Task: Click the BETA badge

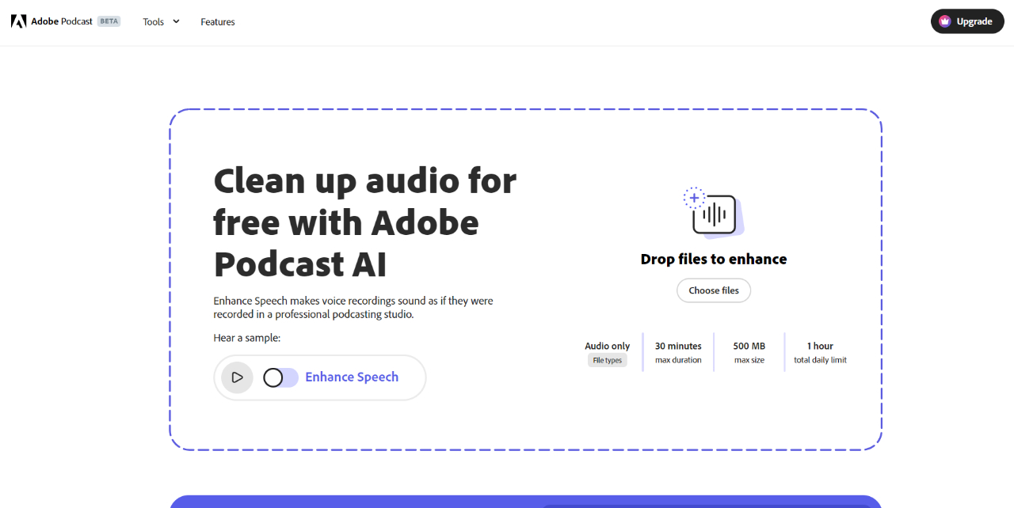Action: (109, 21)
